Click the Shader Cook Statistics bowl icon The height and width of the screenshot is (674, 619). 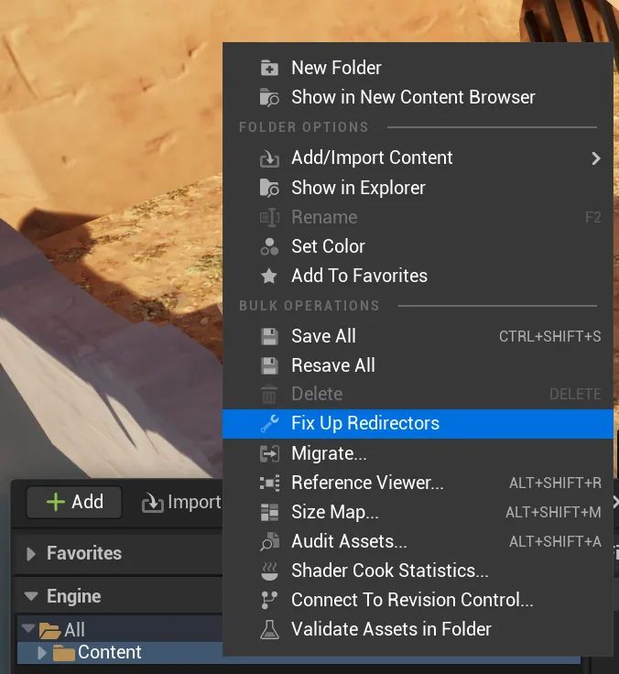click(269, 571)
